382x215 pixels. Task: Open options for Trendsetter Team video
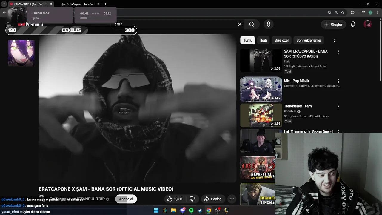tap(338, 106)
